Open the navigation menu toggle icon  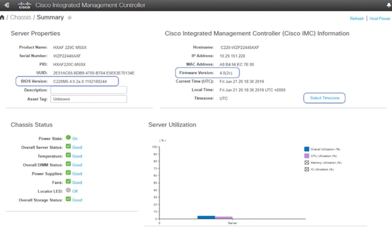click(x=7, y=5)
